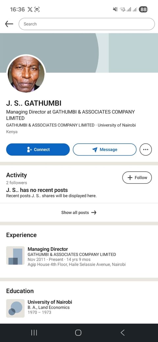This screenshot has height=342, width=158.
Task: Follow J. S.. GATHUMBI
Action: [138, 178]
